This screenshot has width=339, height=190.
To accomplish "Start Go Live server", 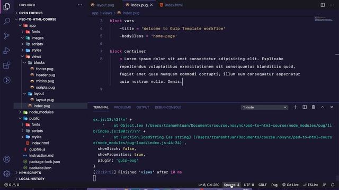I will coord(290,185).
